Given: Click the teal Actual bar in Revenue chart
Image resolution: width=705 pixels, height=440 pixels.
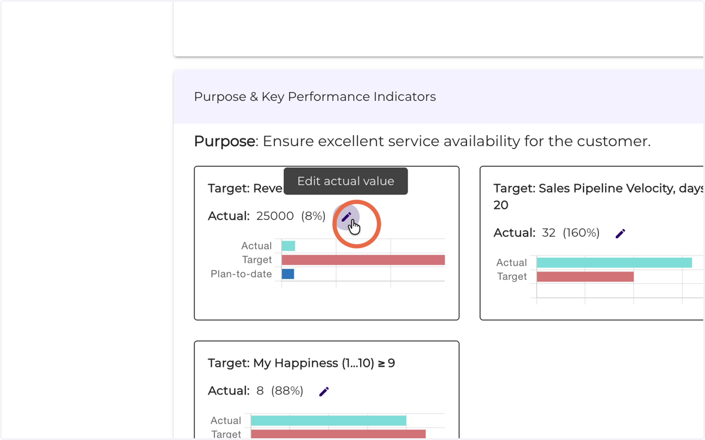Looking at the screenshot, I should 288,246.
